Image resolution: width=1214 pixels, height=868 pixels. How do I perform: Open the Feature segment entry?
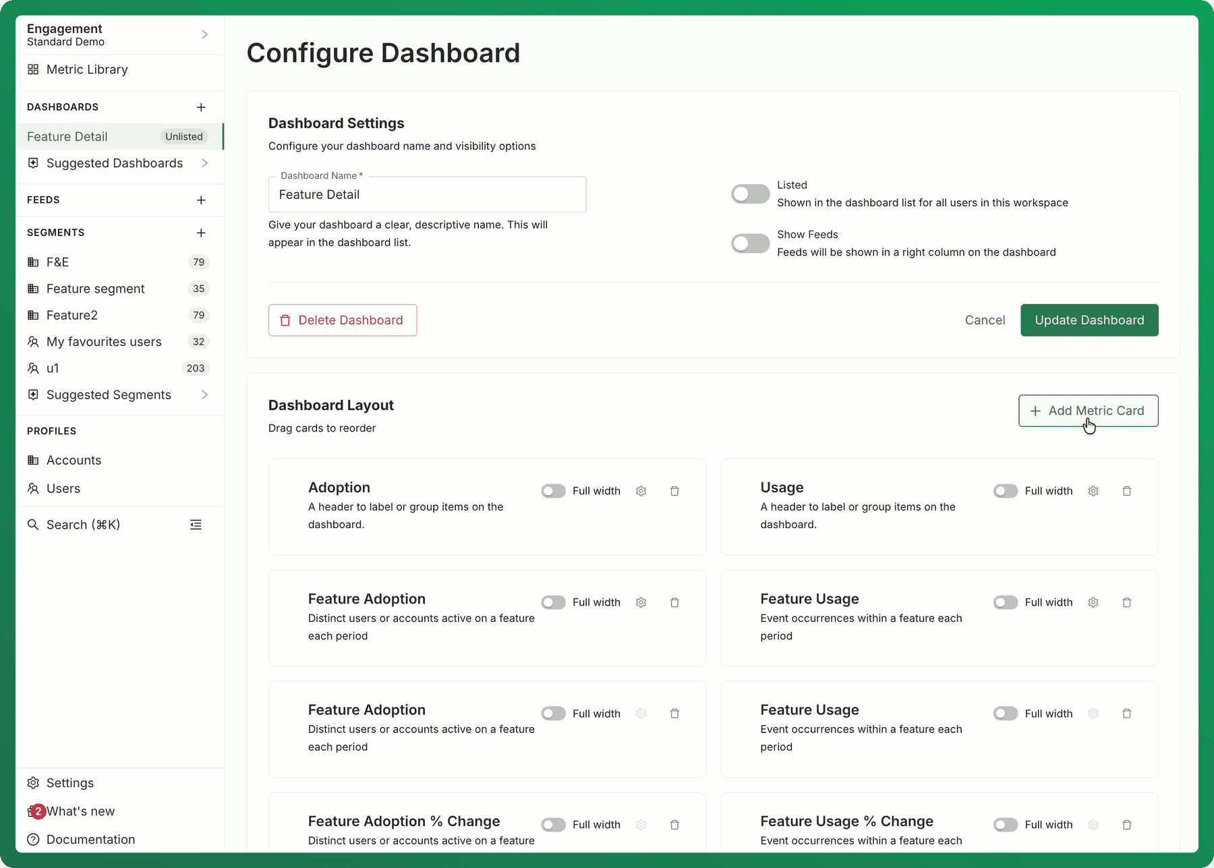tap(119, 289)
